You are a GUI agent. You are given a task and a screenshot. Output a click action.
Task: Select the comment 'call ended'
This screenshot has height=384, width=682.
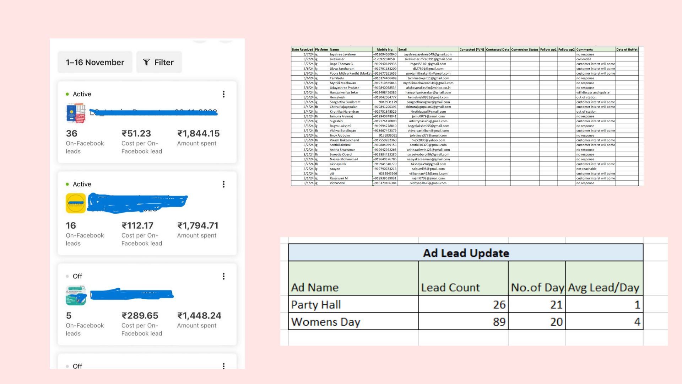click(x=584, y=59)
